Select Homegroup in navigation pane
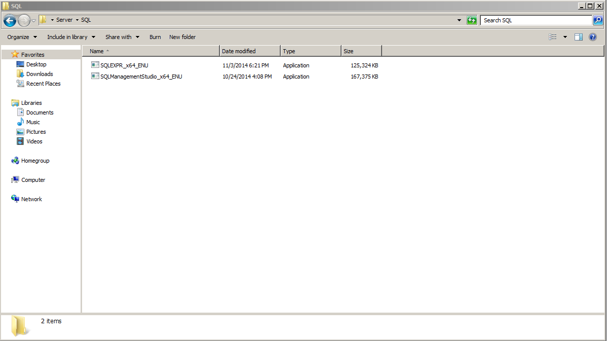 [x=35, y=161]
